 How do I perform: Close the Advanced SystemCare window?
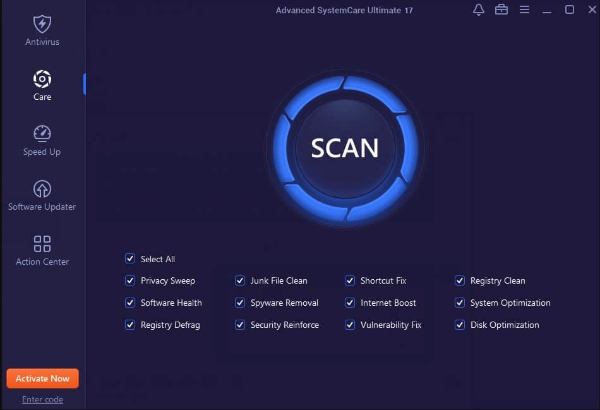pyautogui.click(x=592, y=9)
